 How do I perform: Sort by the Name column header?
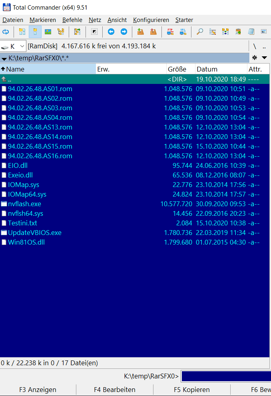48,69
